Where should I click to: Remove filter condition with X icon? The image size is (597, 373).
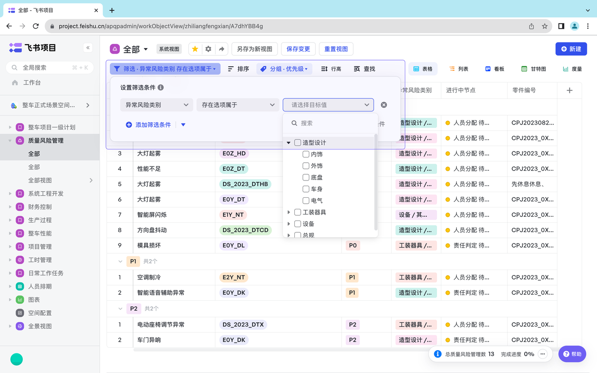[384, 105]
